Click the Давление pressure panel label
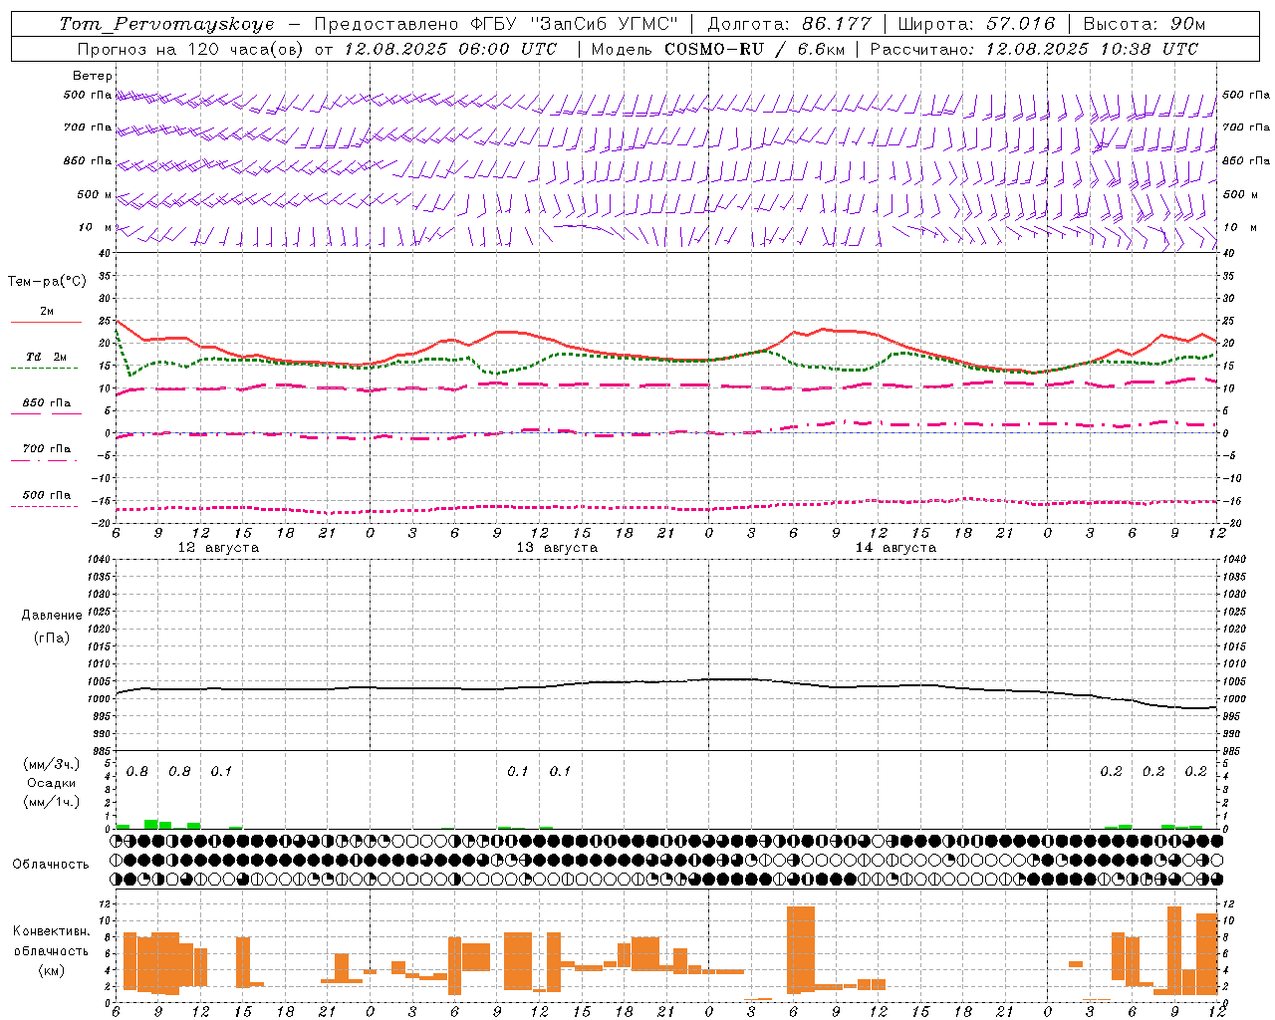 click(x=52, y=616)
